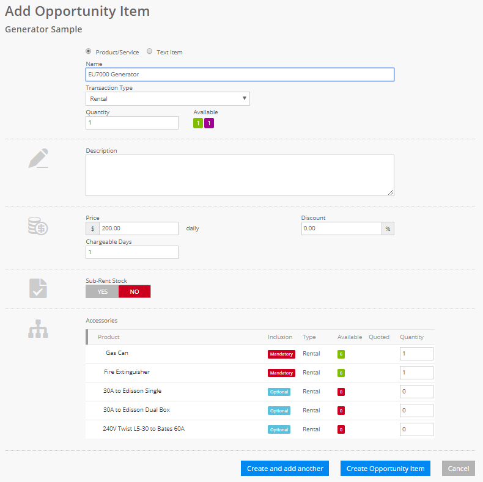Select the Product/Service radio button
The image size is (483, 482).
pos(89,52)
